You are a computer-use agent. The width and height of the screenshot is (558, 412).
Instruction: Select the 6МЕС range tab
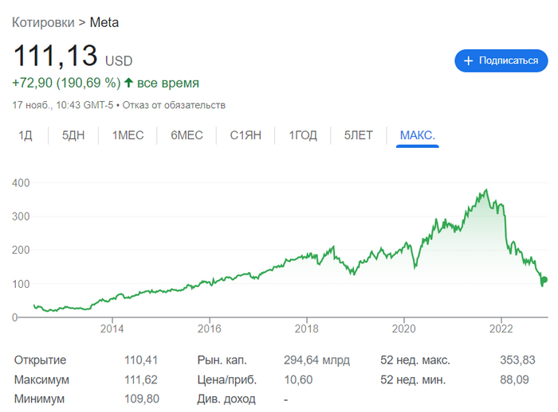pos(187,136)
